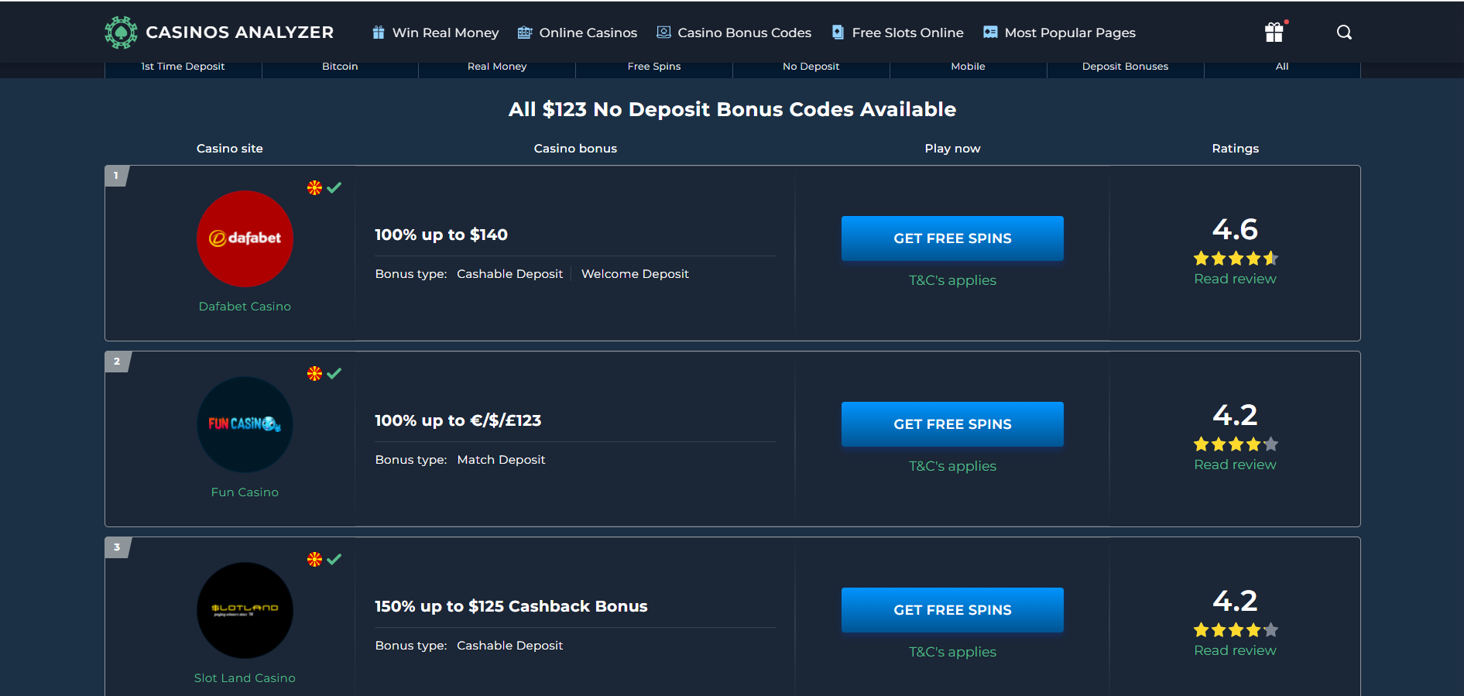The height and width of the screenshot is (696, 1464).
Task: Select the Free Spins tab
Action: point(654,67)
